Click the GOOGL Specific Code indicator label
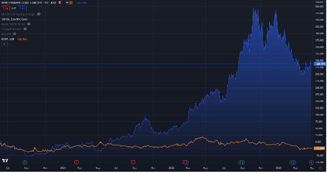Screen dimensions: 327x173 (x=14, y=19)
